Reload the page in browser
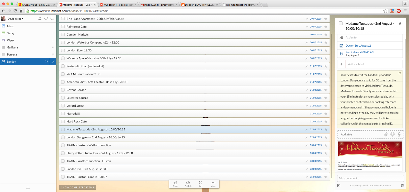Screen dimensions: 409x192 coord(15,11)
